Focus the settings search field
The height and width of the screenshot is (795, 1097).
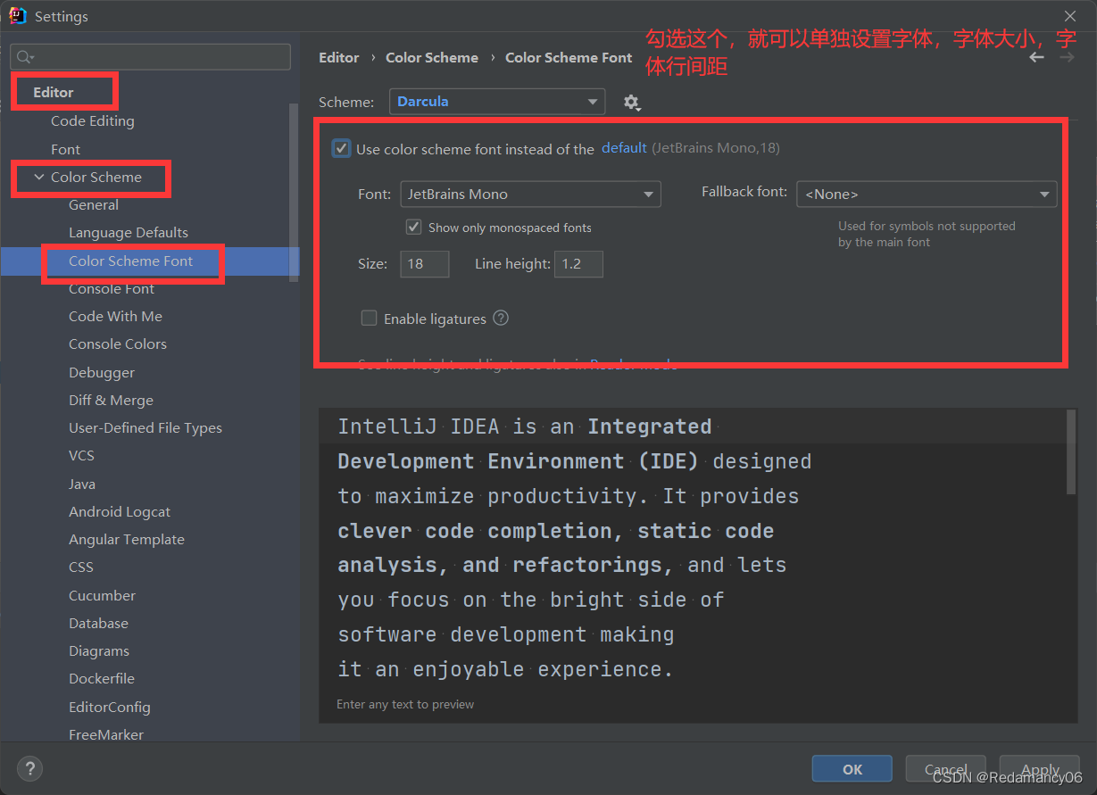click(x=150, y=57)
